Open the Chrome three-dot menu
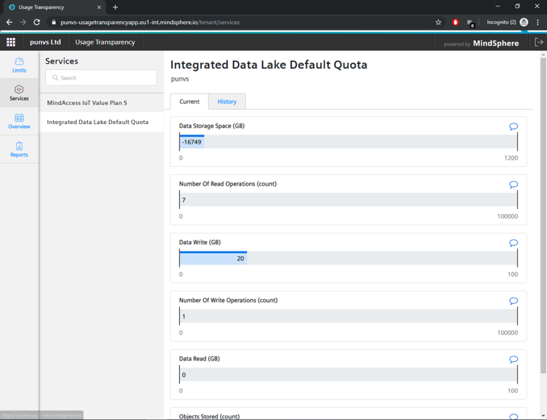Screen dimensions: 547x420 (537, 23)
